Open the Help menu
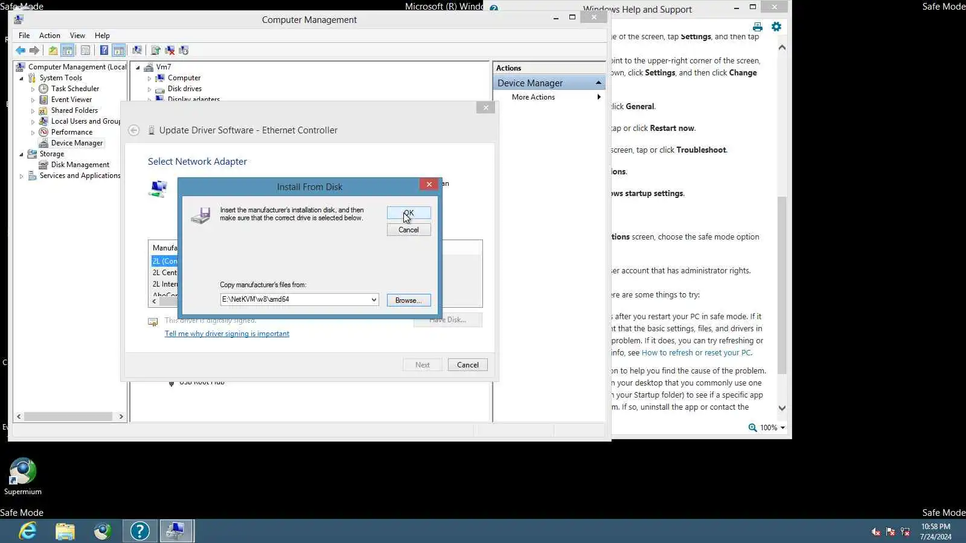 [102, 36]
